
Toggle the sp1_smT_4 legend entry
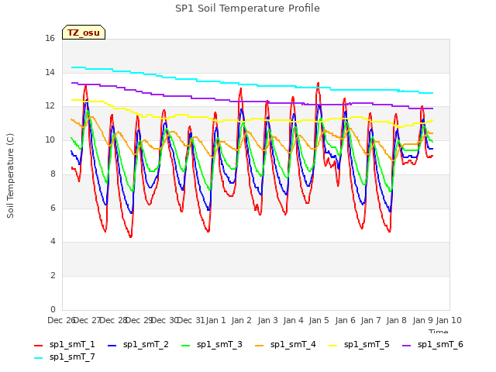(x=285, y=344)
